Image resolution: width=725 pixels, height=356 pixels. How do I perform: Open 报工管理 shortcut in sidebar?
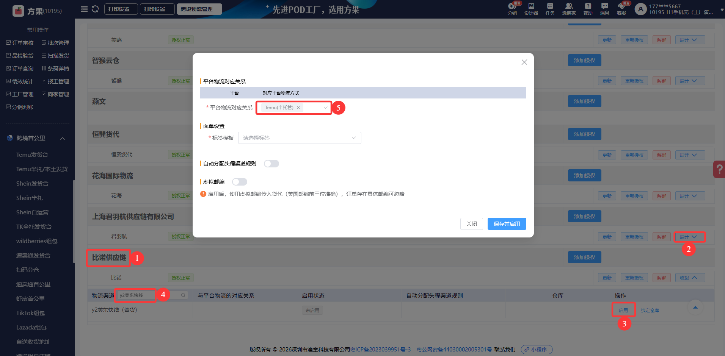[x=55, y=81]
